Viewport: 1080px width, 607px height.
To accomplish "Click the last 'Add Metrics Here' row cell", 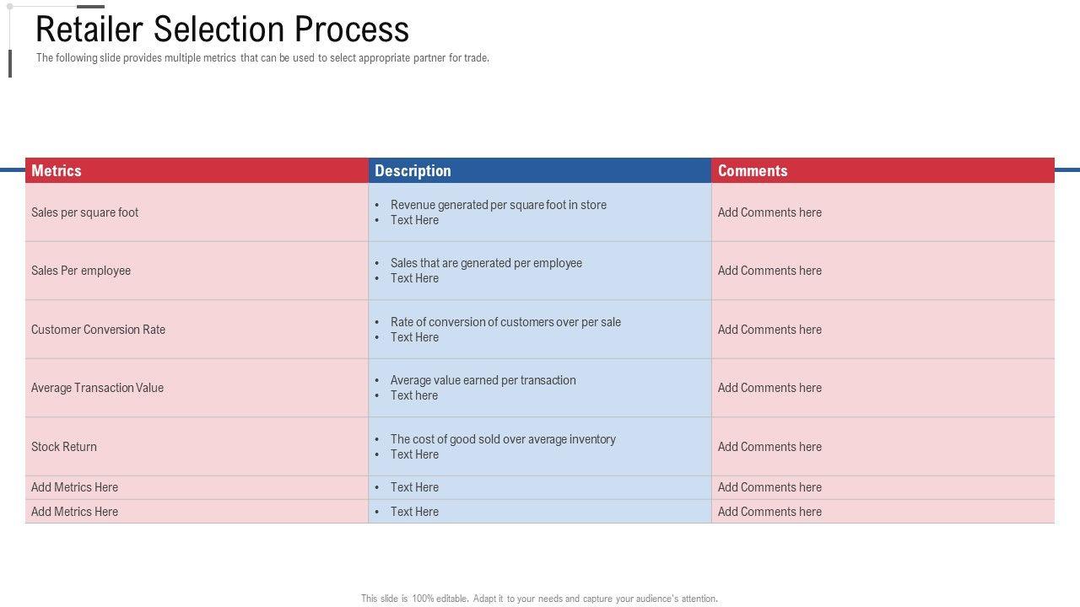I will (x=75, y=512).
